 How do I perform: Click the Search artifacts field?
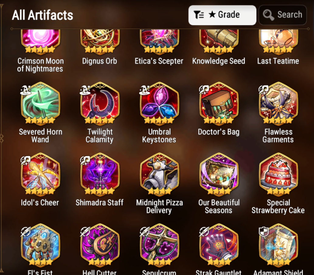(283, 15)
